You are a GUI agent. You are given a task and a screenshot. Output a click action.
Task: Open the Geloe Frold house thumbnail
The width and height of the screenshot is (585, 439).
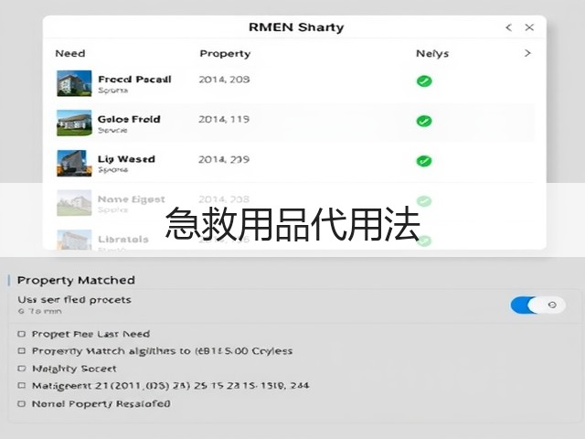[x=74, y=123]
